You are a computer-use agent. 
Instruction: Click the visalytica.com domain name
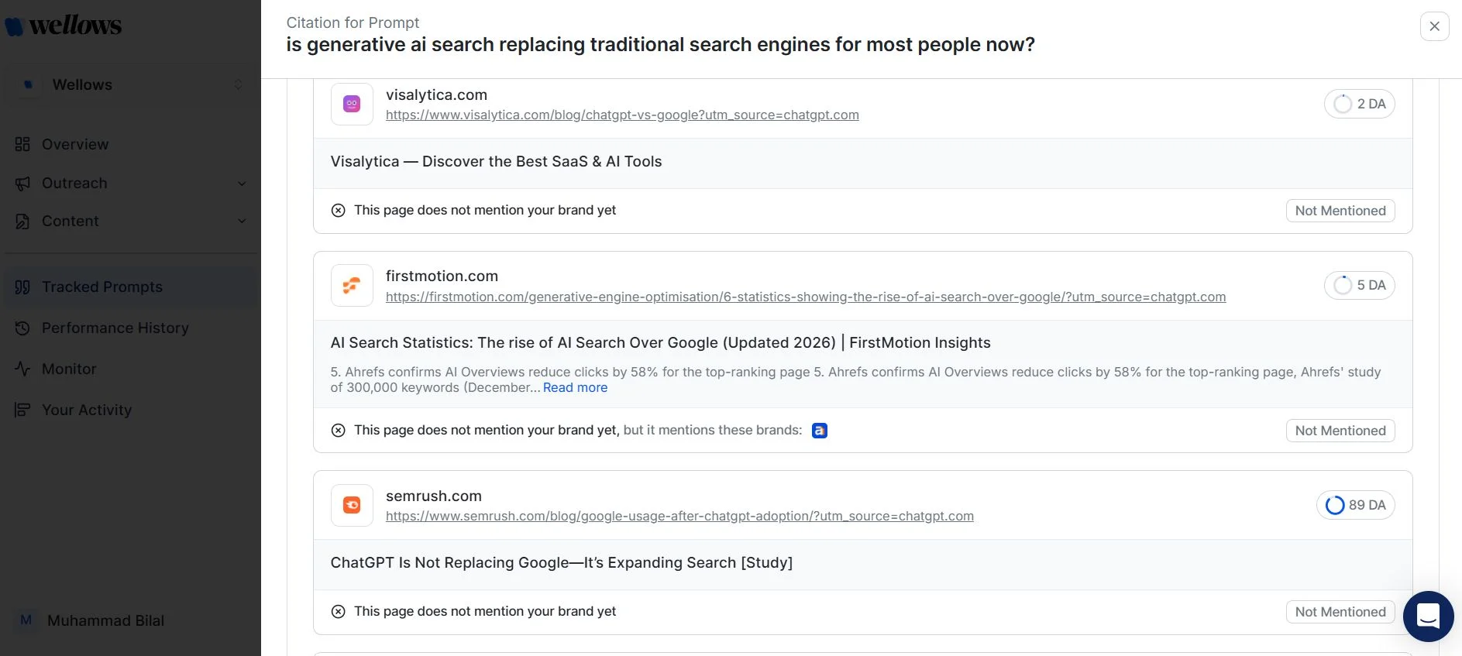436,94
